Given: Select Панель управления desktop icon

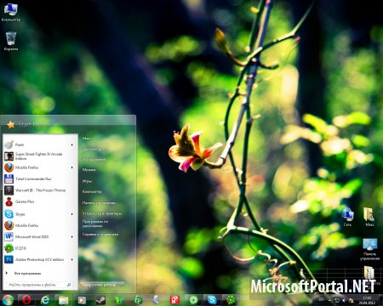Looking at the screenshot, I should pyautogui.click(x=369, y=249).
